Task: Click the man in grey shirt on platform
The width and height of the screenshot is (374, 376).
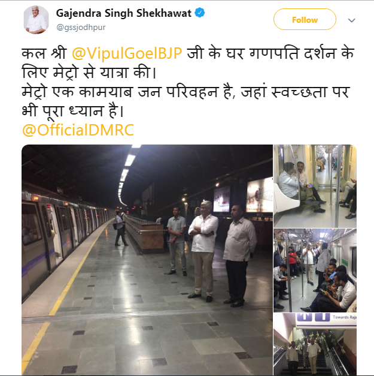Action: click(x=177, y=240)
